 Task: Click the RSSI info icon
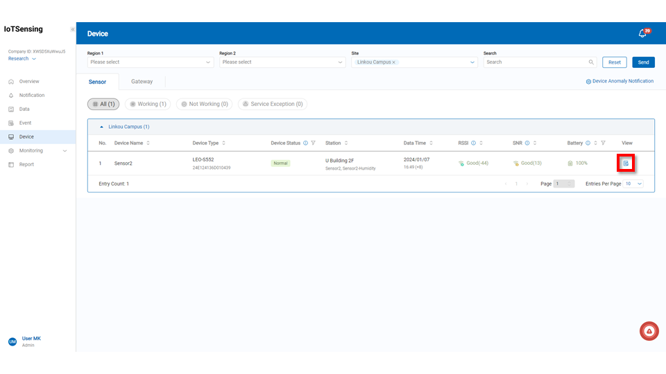coord(473,143)
